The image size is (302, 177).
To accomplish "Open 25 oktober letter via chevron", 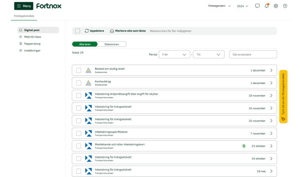I will coord(271,146).
